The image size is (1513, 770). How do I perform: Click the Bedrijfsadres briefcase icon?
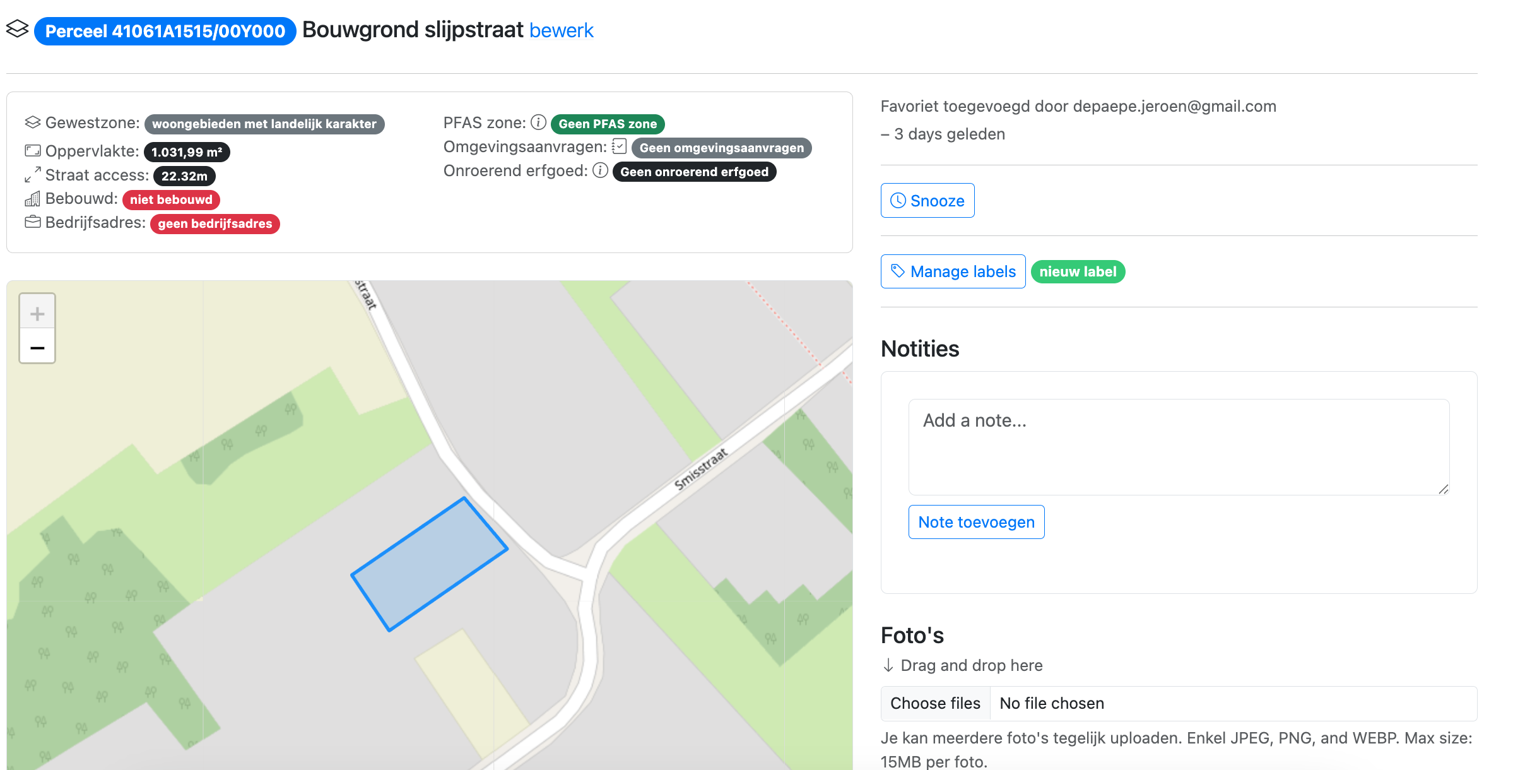pos(33,222)
